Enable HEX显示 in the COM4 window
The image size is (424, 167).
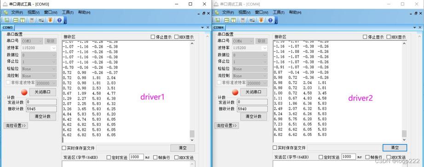click(389, 37)
